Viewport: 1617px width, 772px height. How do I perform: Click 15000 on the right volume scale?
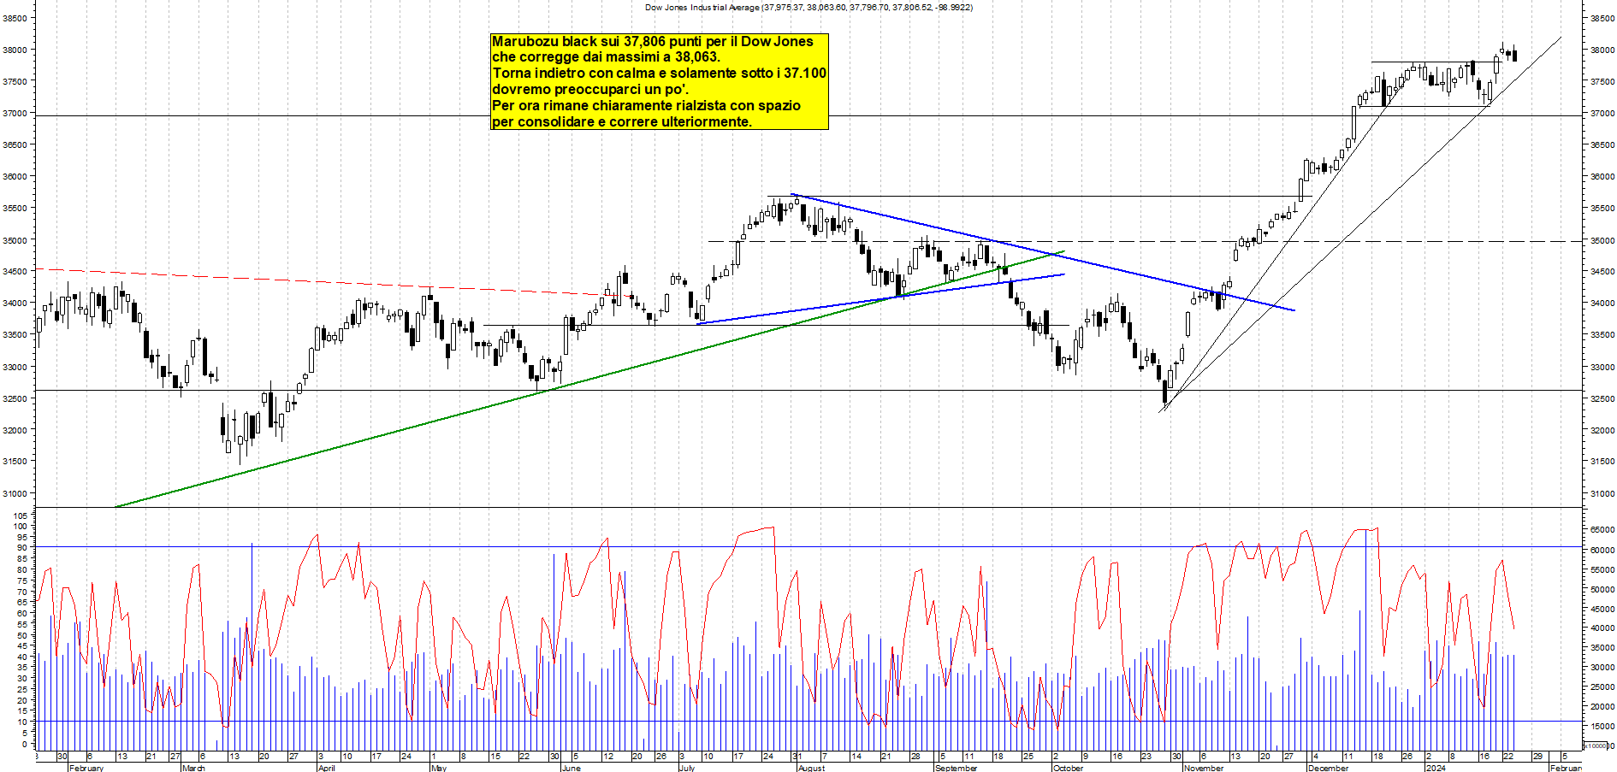click(x=1602, y=726)
